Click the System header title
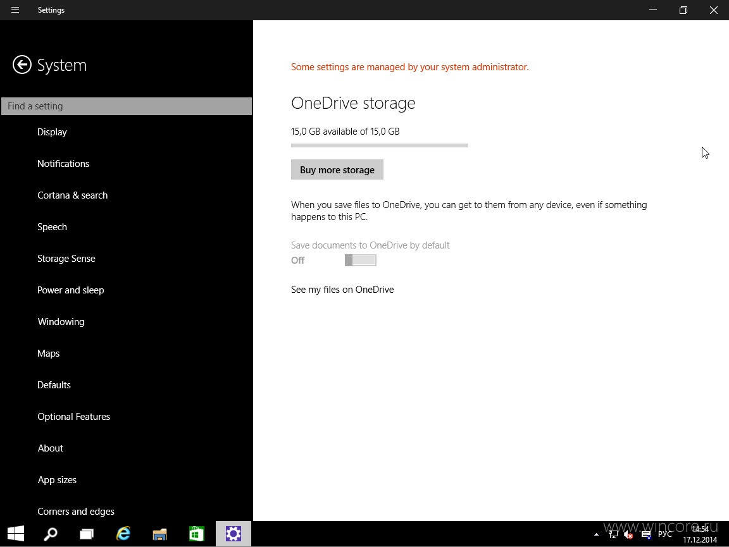This screenshot has width=729, height=547. click(62, 65)
